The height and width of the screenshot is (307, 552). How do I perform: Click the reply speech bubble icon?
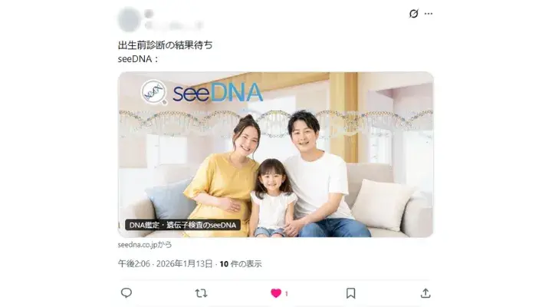[x=127, y=293]
